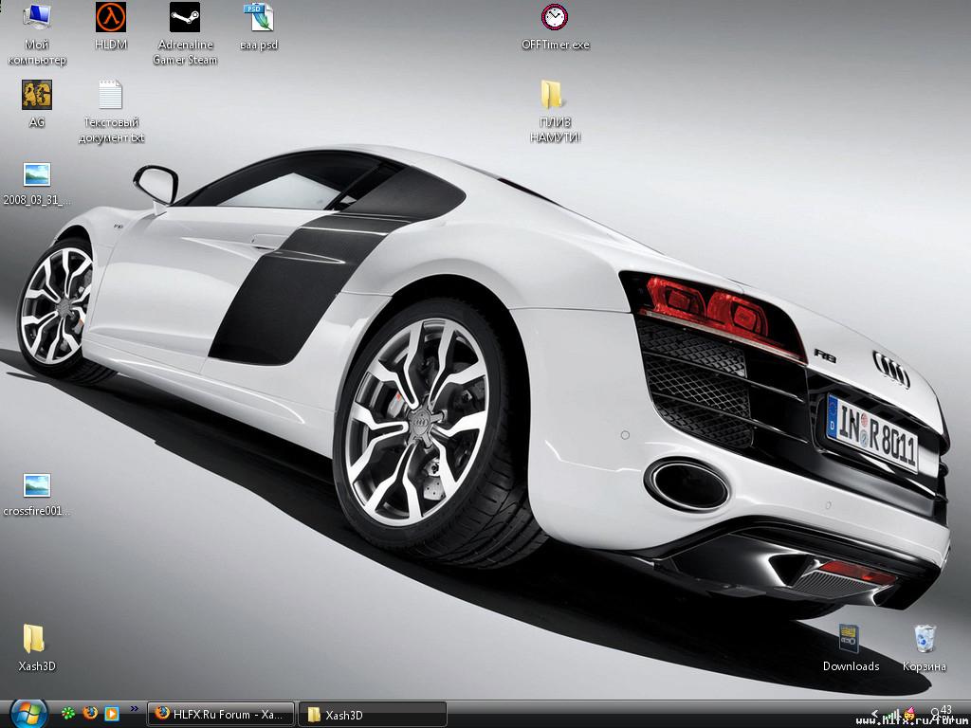Launch Firefox from the quick launch bar
The width and height of the screenshot is (971, 728).
click(x=90, y=714)
